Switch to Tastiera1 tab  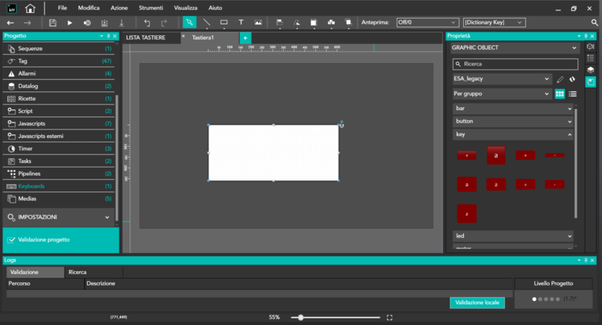[203, 37]
